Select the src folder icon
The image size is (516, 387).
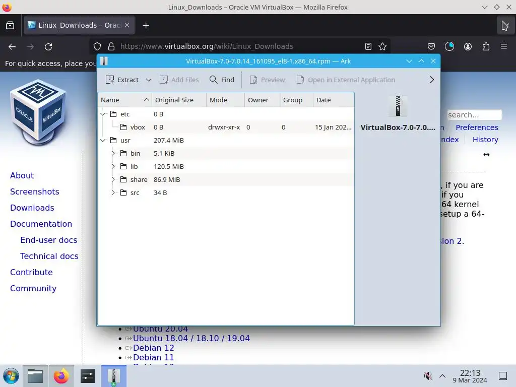(x=123, y=193)
